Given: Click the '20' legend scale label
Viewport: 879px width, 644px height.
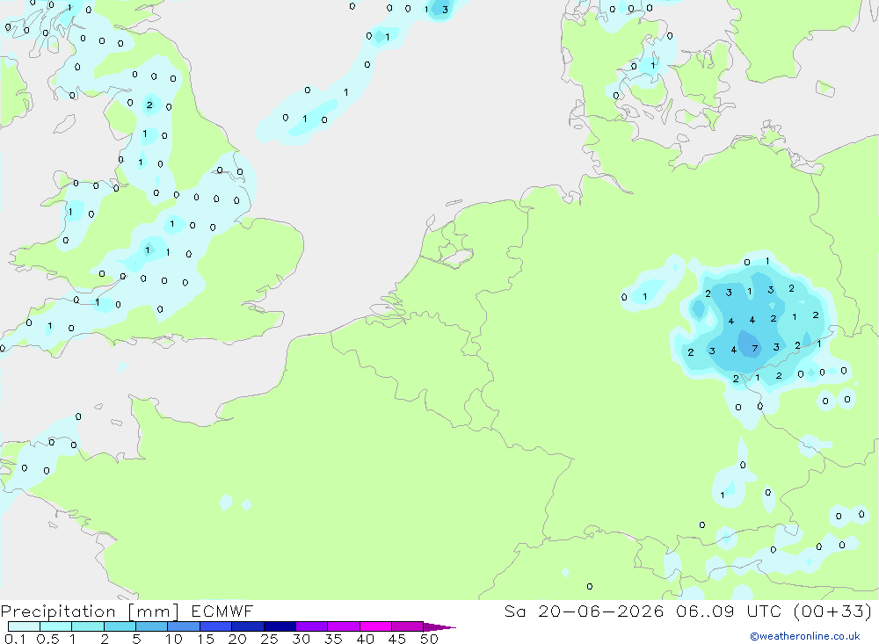Looking at the screenshot, I should [x=237, y=639].
